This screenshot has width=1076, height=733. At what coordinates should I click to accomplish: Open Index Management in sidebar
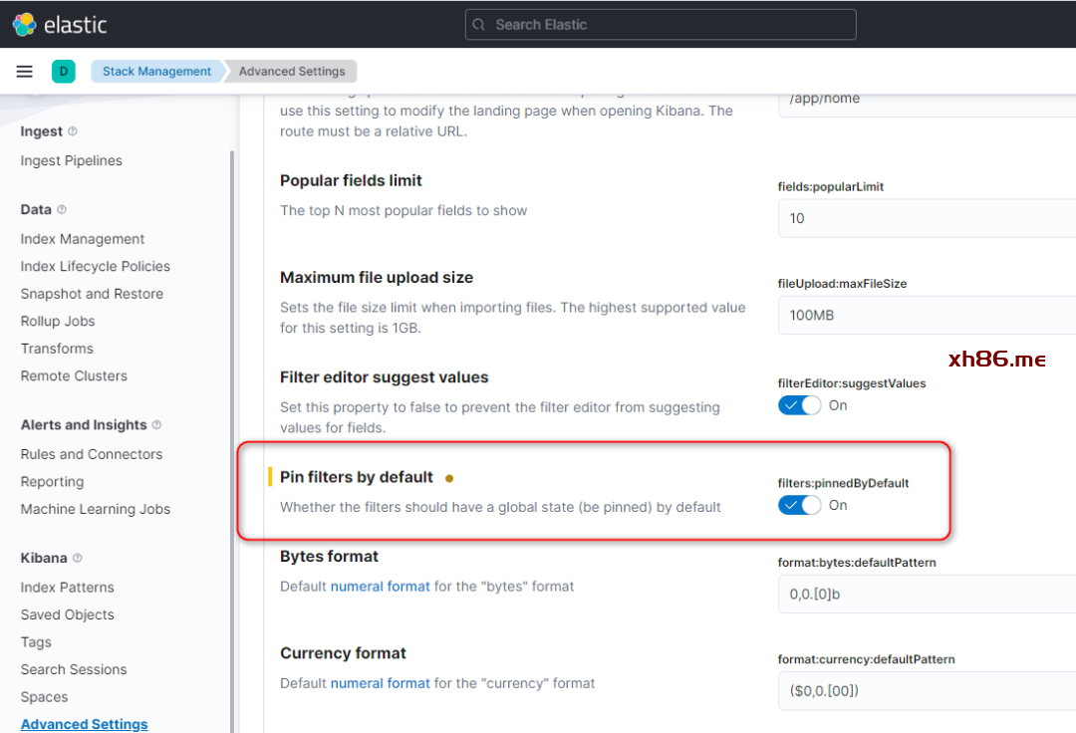pos(83,239)
